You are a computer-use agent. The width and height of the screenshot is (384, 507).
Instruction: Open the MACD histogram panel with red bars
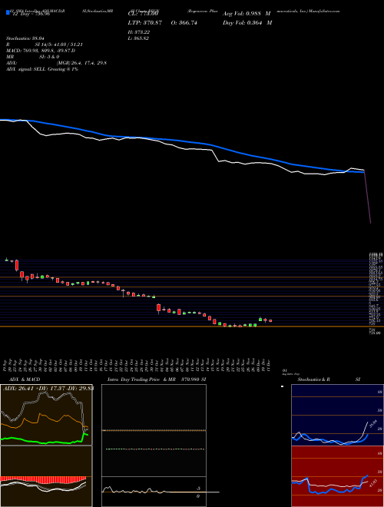[46, 476]
